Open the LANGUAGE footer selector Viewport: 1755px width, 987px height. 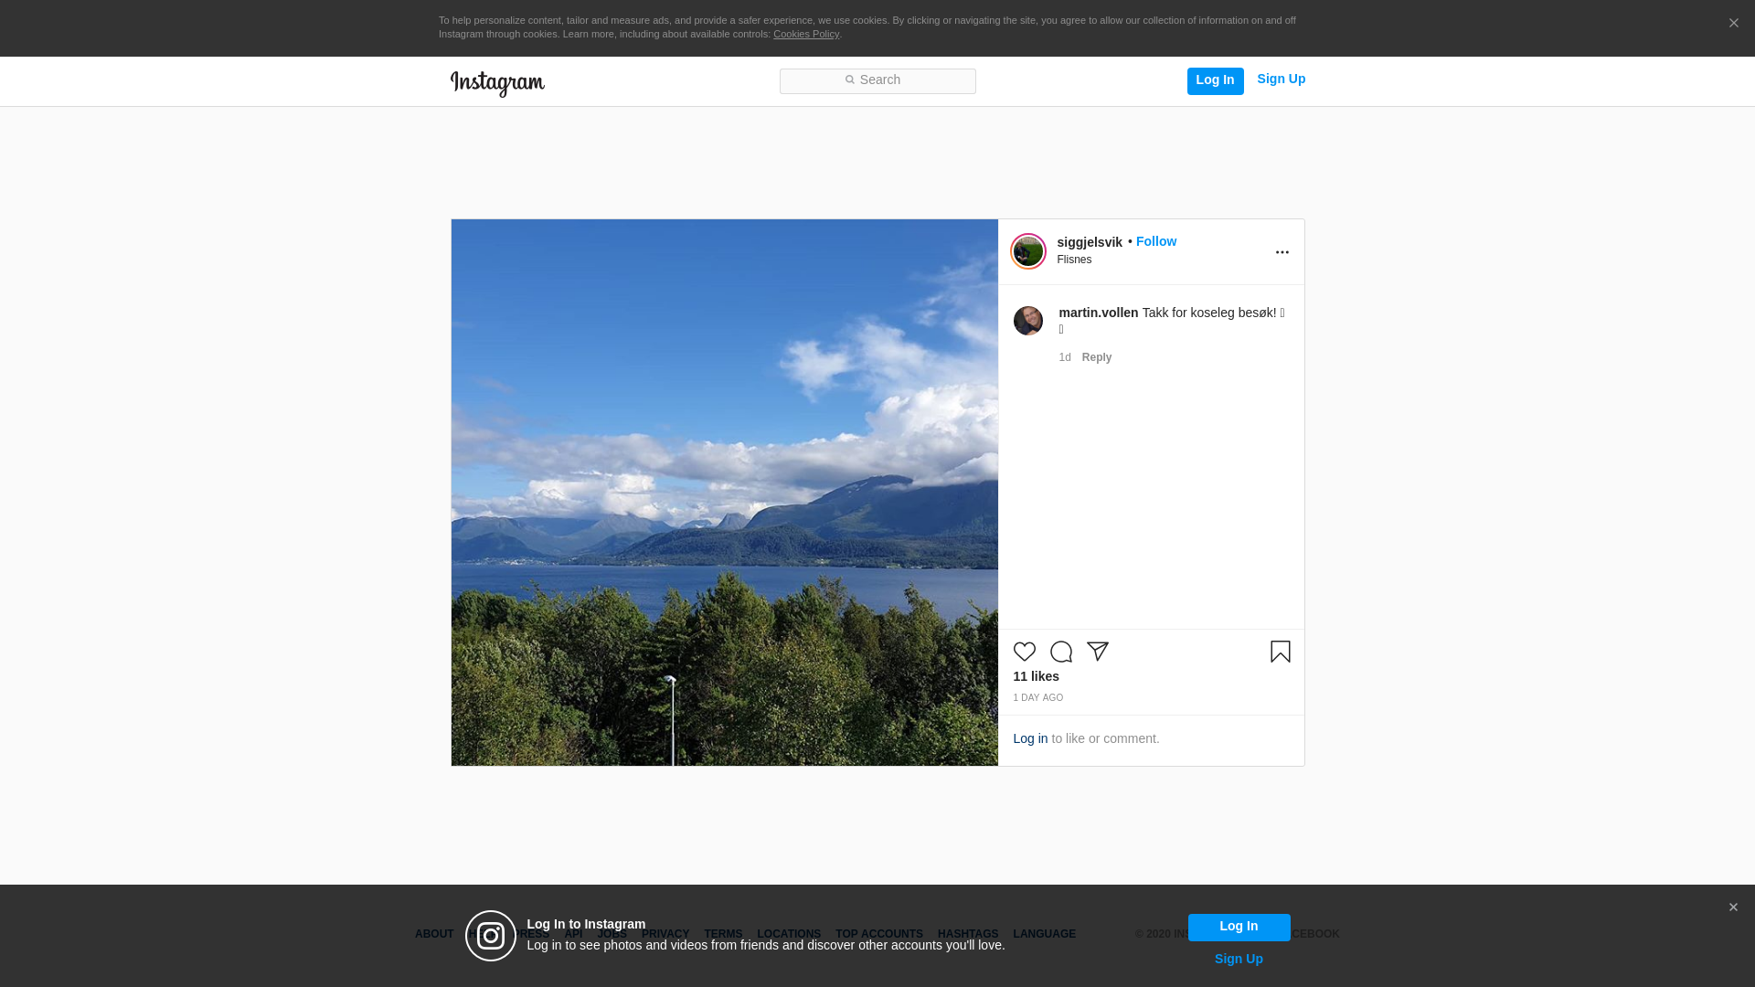pos(1044,934)
